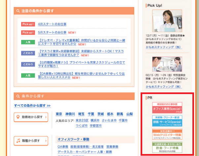Click the green 人気 badge beside テレオペ・テレマ listing
Viewport: 199px width, 156px height.
coord(28,42)
